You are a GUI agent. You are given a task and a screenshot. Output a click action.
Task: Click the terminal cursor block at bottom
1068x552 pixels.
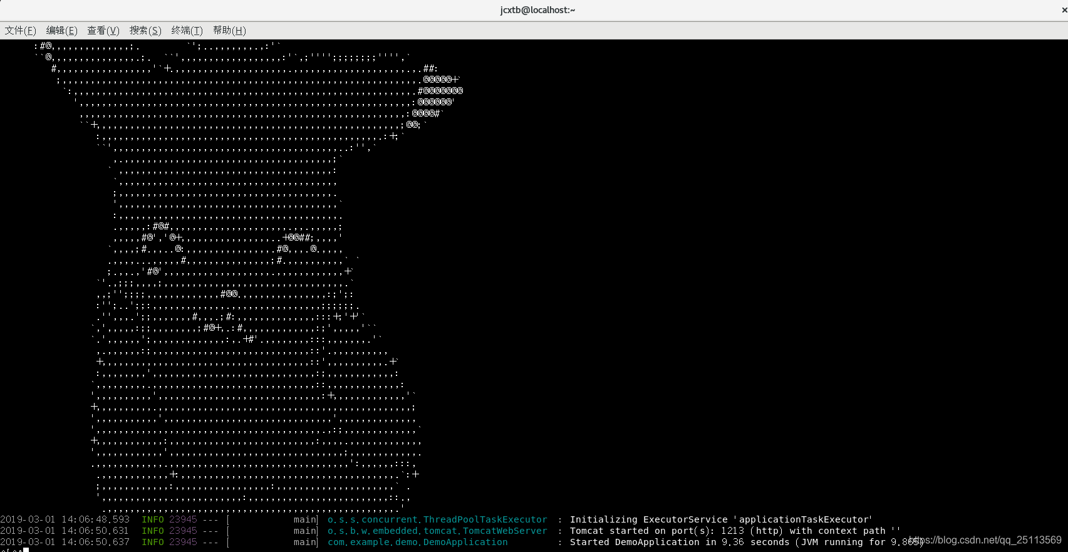[x=26, y=550]
